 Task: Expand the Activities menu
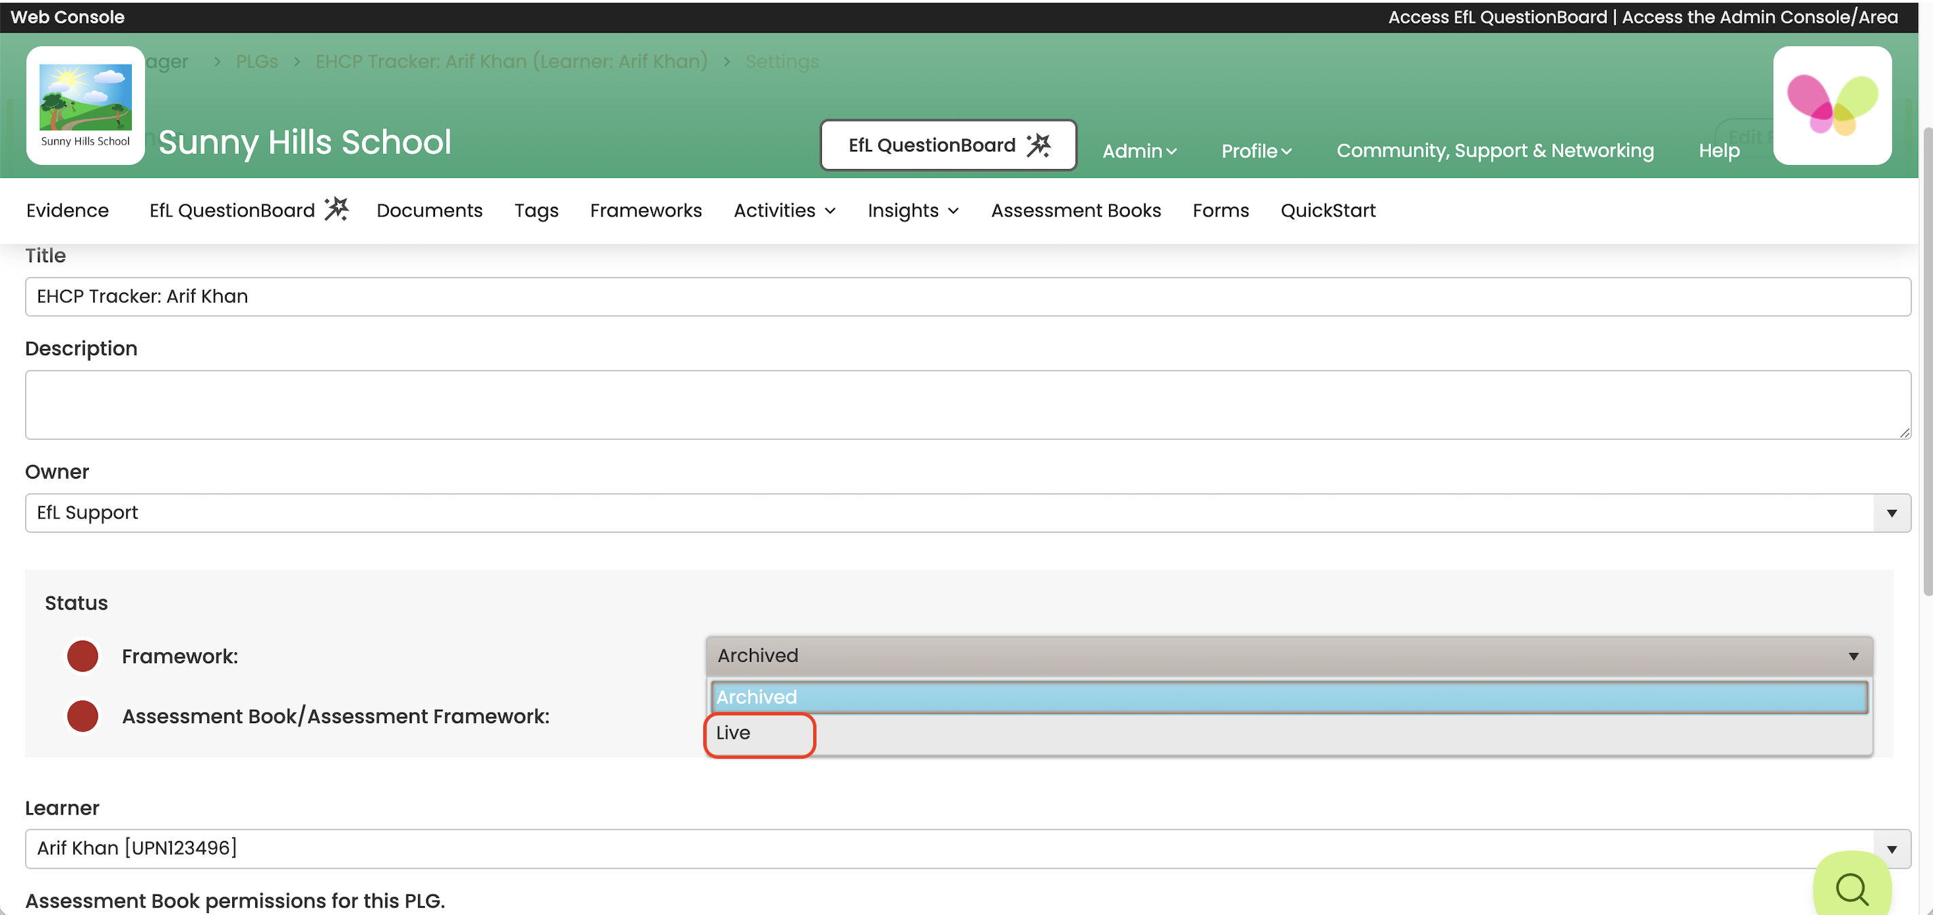point(784,210)
